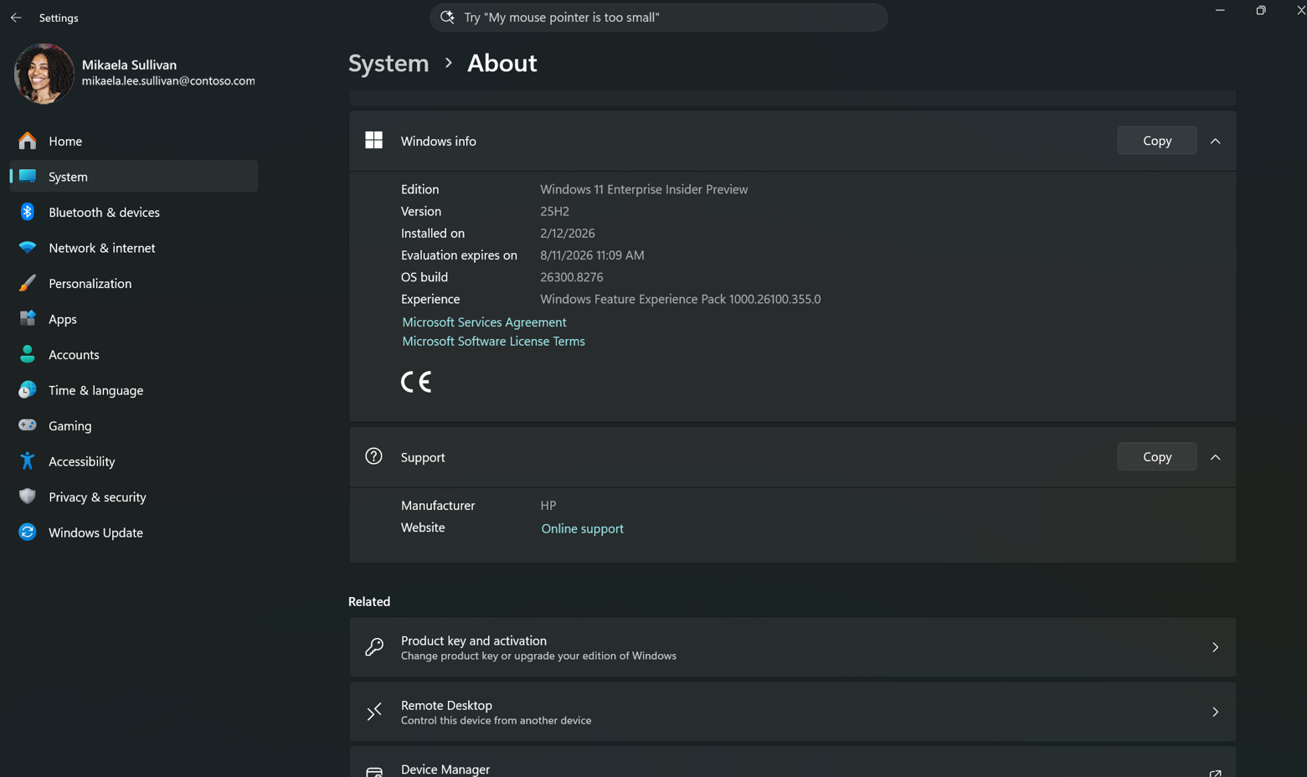
Task: Click the Time & language globe icon
Action: [28, 390]
